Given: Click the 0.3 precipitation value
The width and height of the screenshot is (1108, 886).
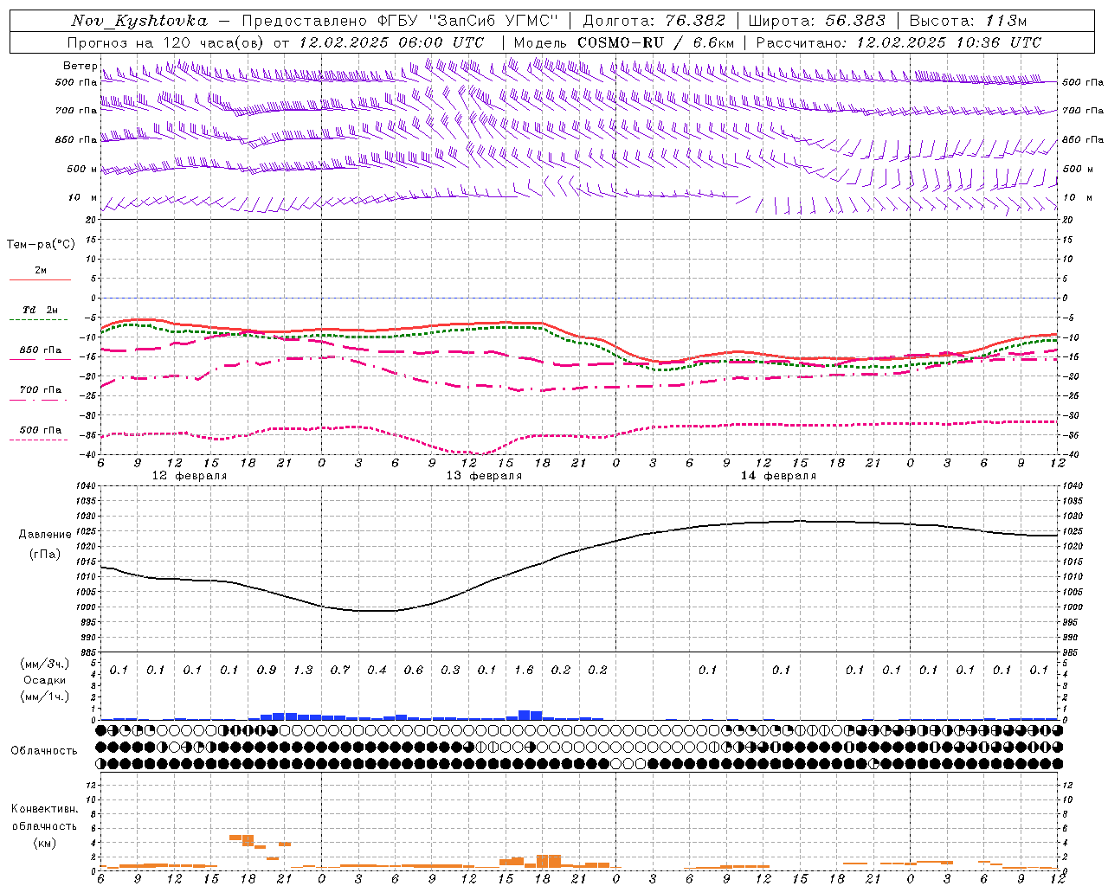Looking at the screenshot, I should tap(450, 670).
